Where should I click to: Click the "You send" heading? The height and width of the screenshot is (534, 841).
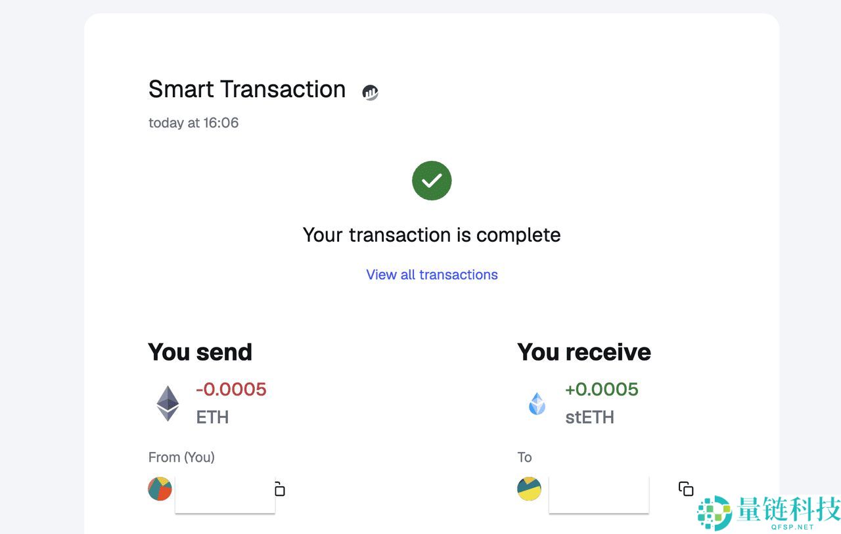click(200, 352)
